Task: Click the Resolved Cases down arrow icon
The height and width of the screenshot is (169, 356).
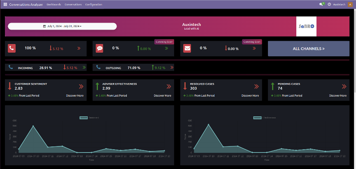Action: (185, 86)
